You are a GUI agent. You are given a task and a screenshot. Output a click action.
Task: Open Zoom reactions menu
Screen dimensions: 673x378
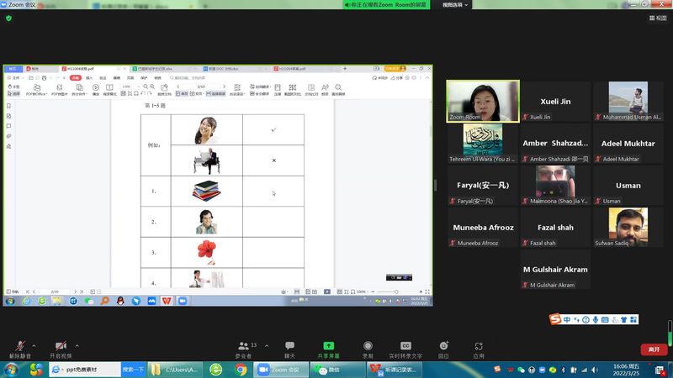pos(443,349)
